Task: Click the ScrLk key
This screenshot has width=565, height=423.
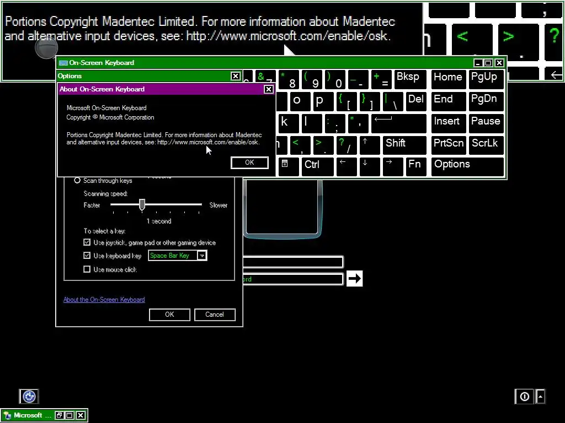Action: [x=486, y=145]
